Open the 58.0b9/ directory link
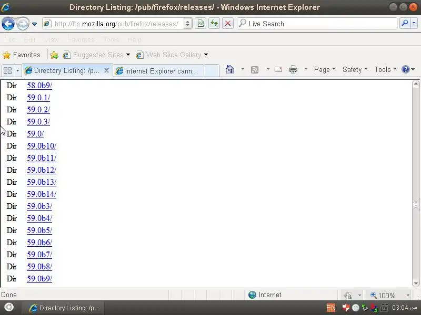This screenshot has width=421, height=315. (39, 86)
